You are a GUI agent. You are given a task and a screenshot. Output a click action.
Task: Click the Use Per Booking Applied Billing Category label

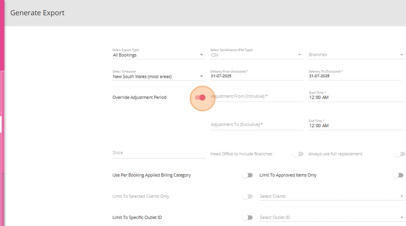151,175
